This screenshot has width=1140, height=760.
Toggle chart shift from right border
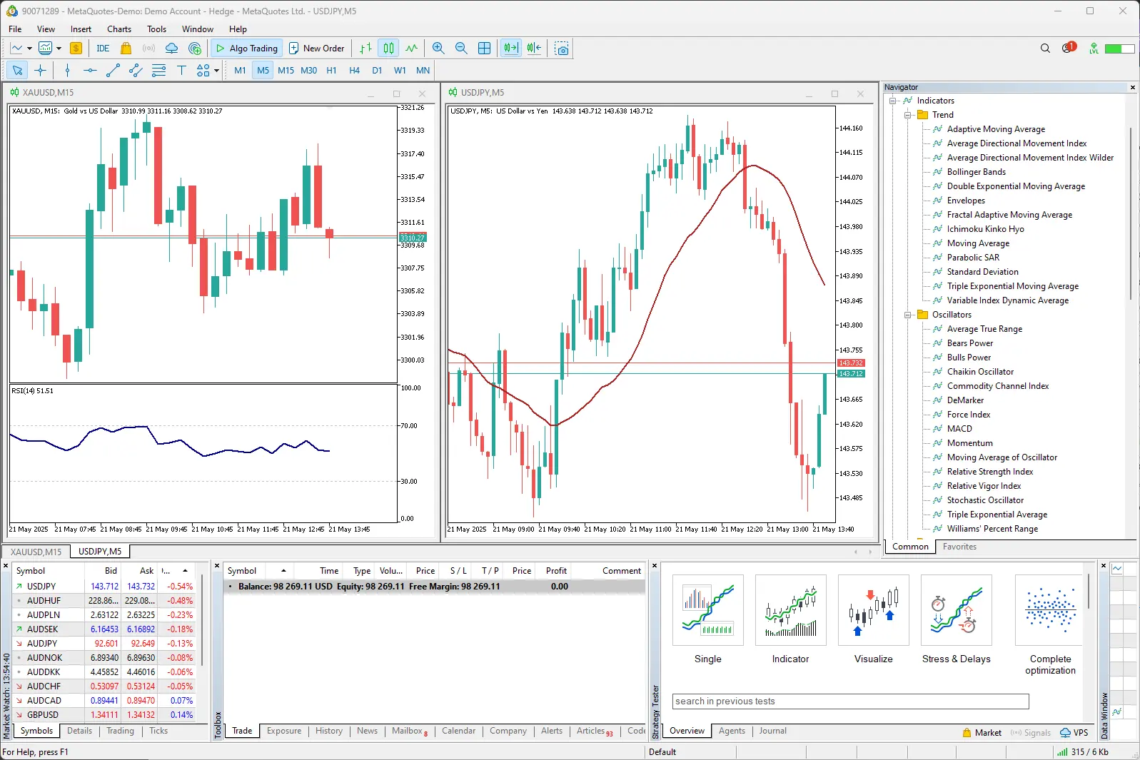tap(534, 49)
